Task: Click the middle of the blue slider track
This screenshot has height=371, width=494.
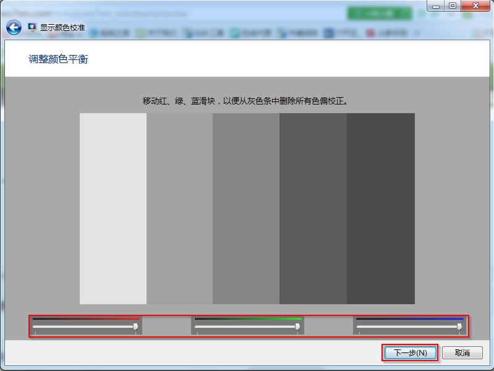Action: pyautogui.click(x=408, y=326)
